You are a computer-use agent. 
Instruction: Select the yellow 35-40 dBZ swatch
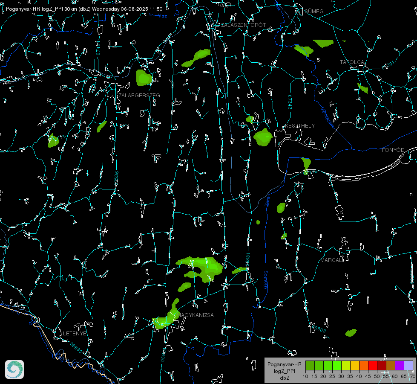(x=355, y=365)
